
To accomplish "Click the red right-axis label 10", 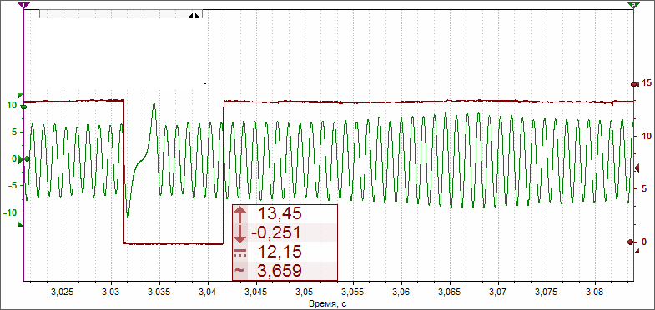I will point(646,136).
